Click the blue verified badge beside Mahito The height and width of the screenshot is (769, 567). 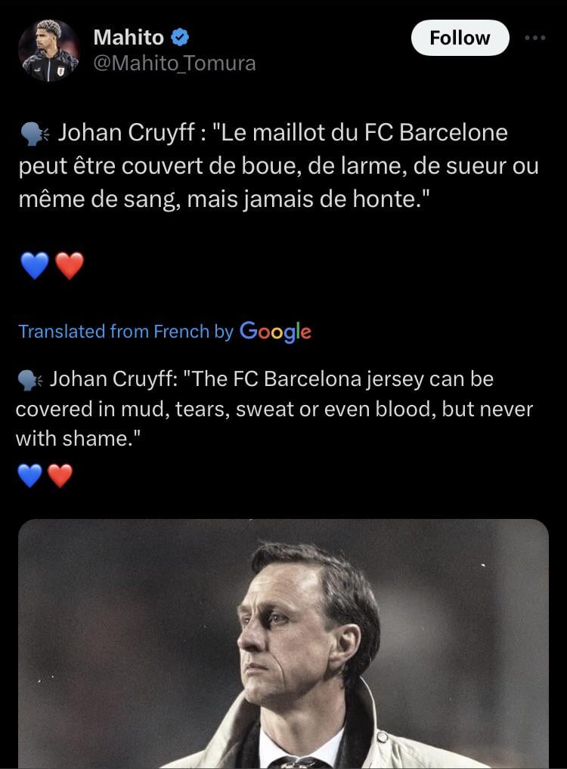point(181,37)
